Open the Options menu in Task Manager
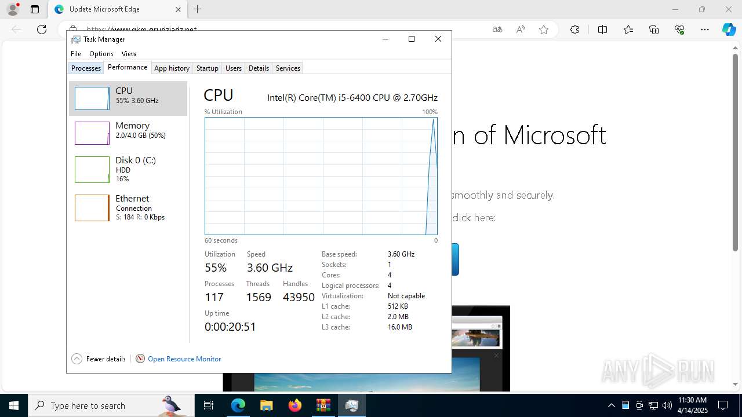742x417 pixels. [x=101, y=54]
